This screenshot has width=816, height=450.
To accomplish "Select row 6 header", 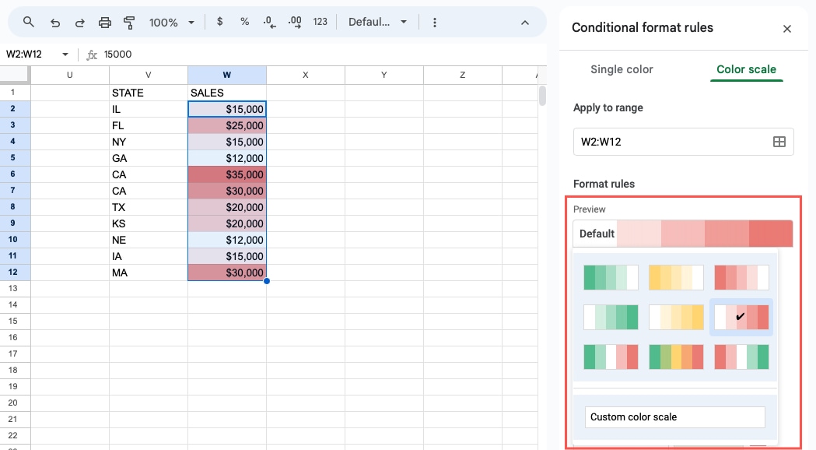I will tap(13, 174).
